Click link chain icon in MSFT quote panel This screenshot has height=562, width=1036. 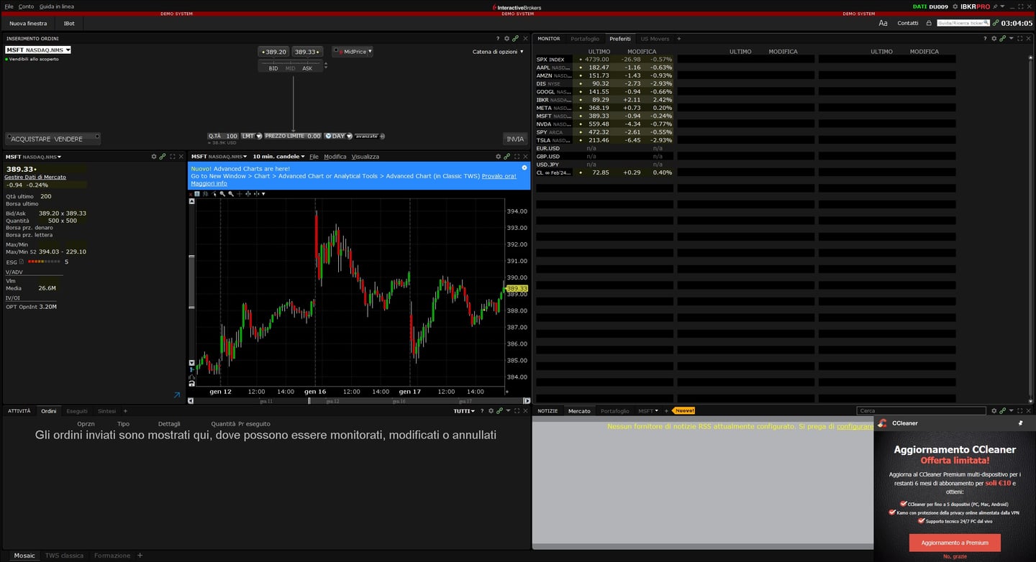[x=163, y=156]
